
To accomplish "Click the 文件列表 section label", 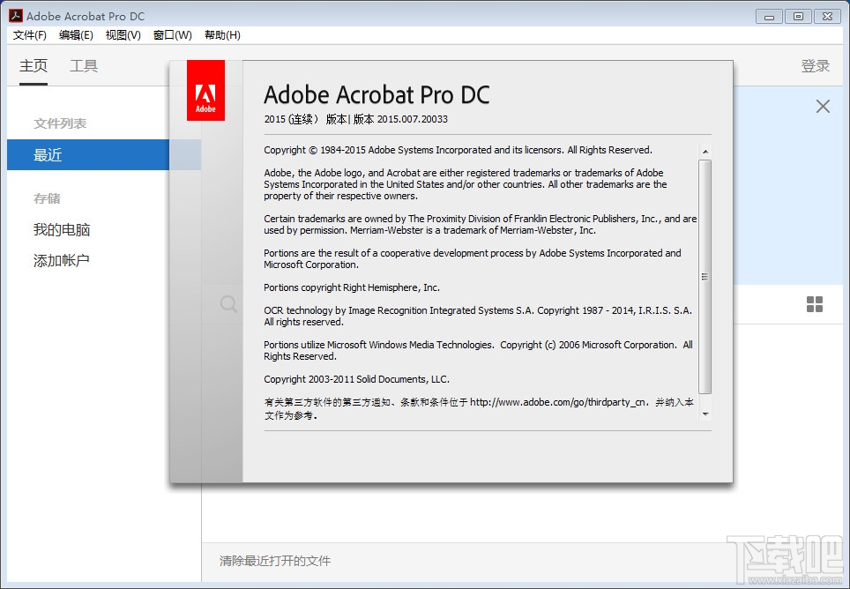I will pyautogui.click(x=60, y=123).
